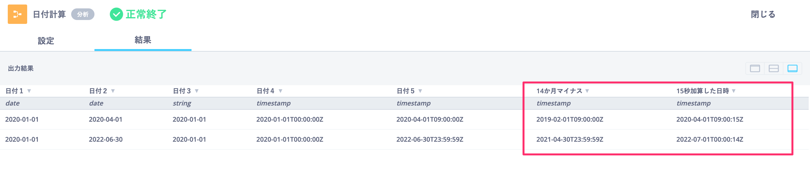The height and width of the screenshot is (183, 810).
Task: Click the 2022-06-30 cell in 日付 2
Action: [x=106, y=139]
